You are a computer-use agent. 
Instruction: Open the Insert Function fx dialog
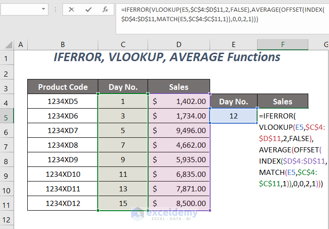pos(105,9)
